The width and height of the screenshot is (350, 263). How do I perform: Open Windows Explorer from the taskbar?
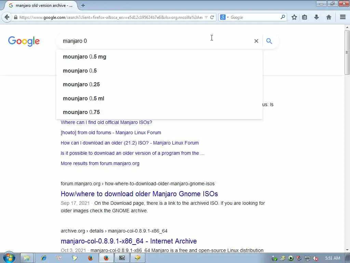27,258
